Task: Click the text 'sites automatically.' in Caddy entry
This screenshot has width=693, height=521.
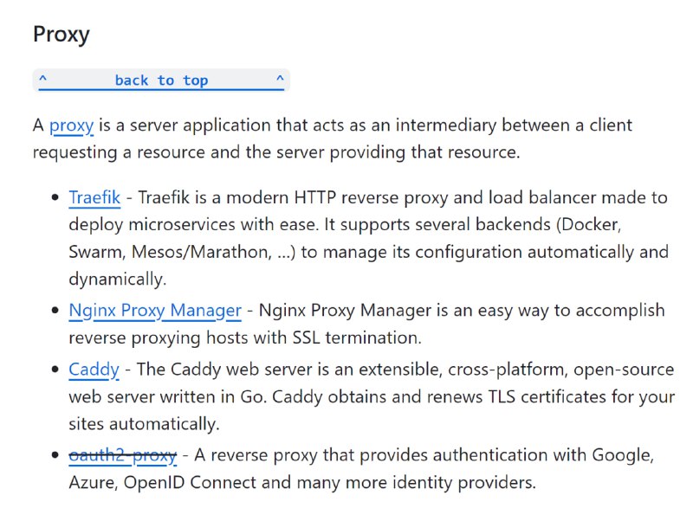Action: [x=144, y=424]
